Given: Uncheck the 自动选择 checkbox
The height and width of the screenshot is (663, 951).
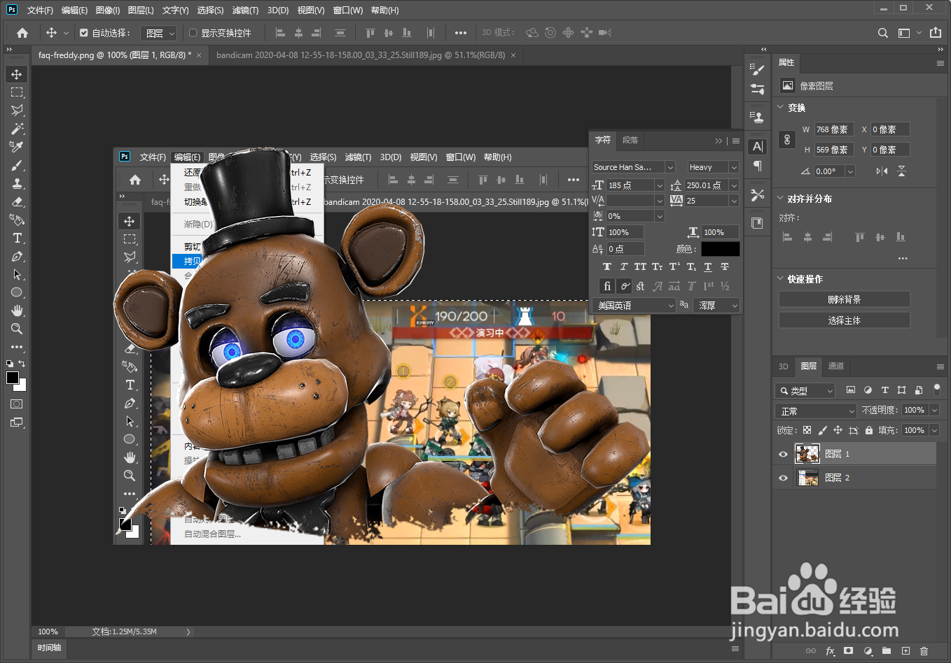Looking at the screenshot, I should coord(84,33).
